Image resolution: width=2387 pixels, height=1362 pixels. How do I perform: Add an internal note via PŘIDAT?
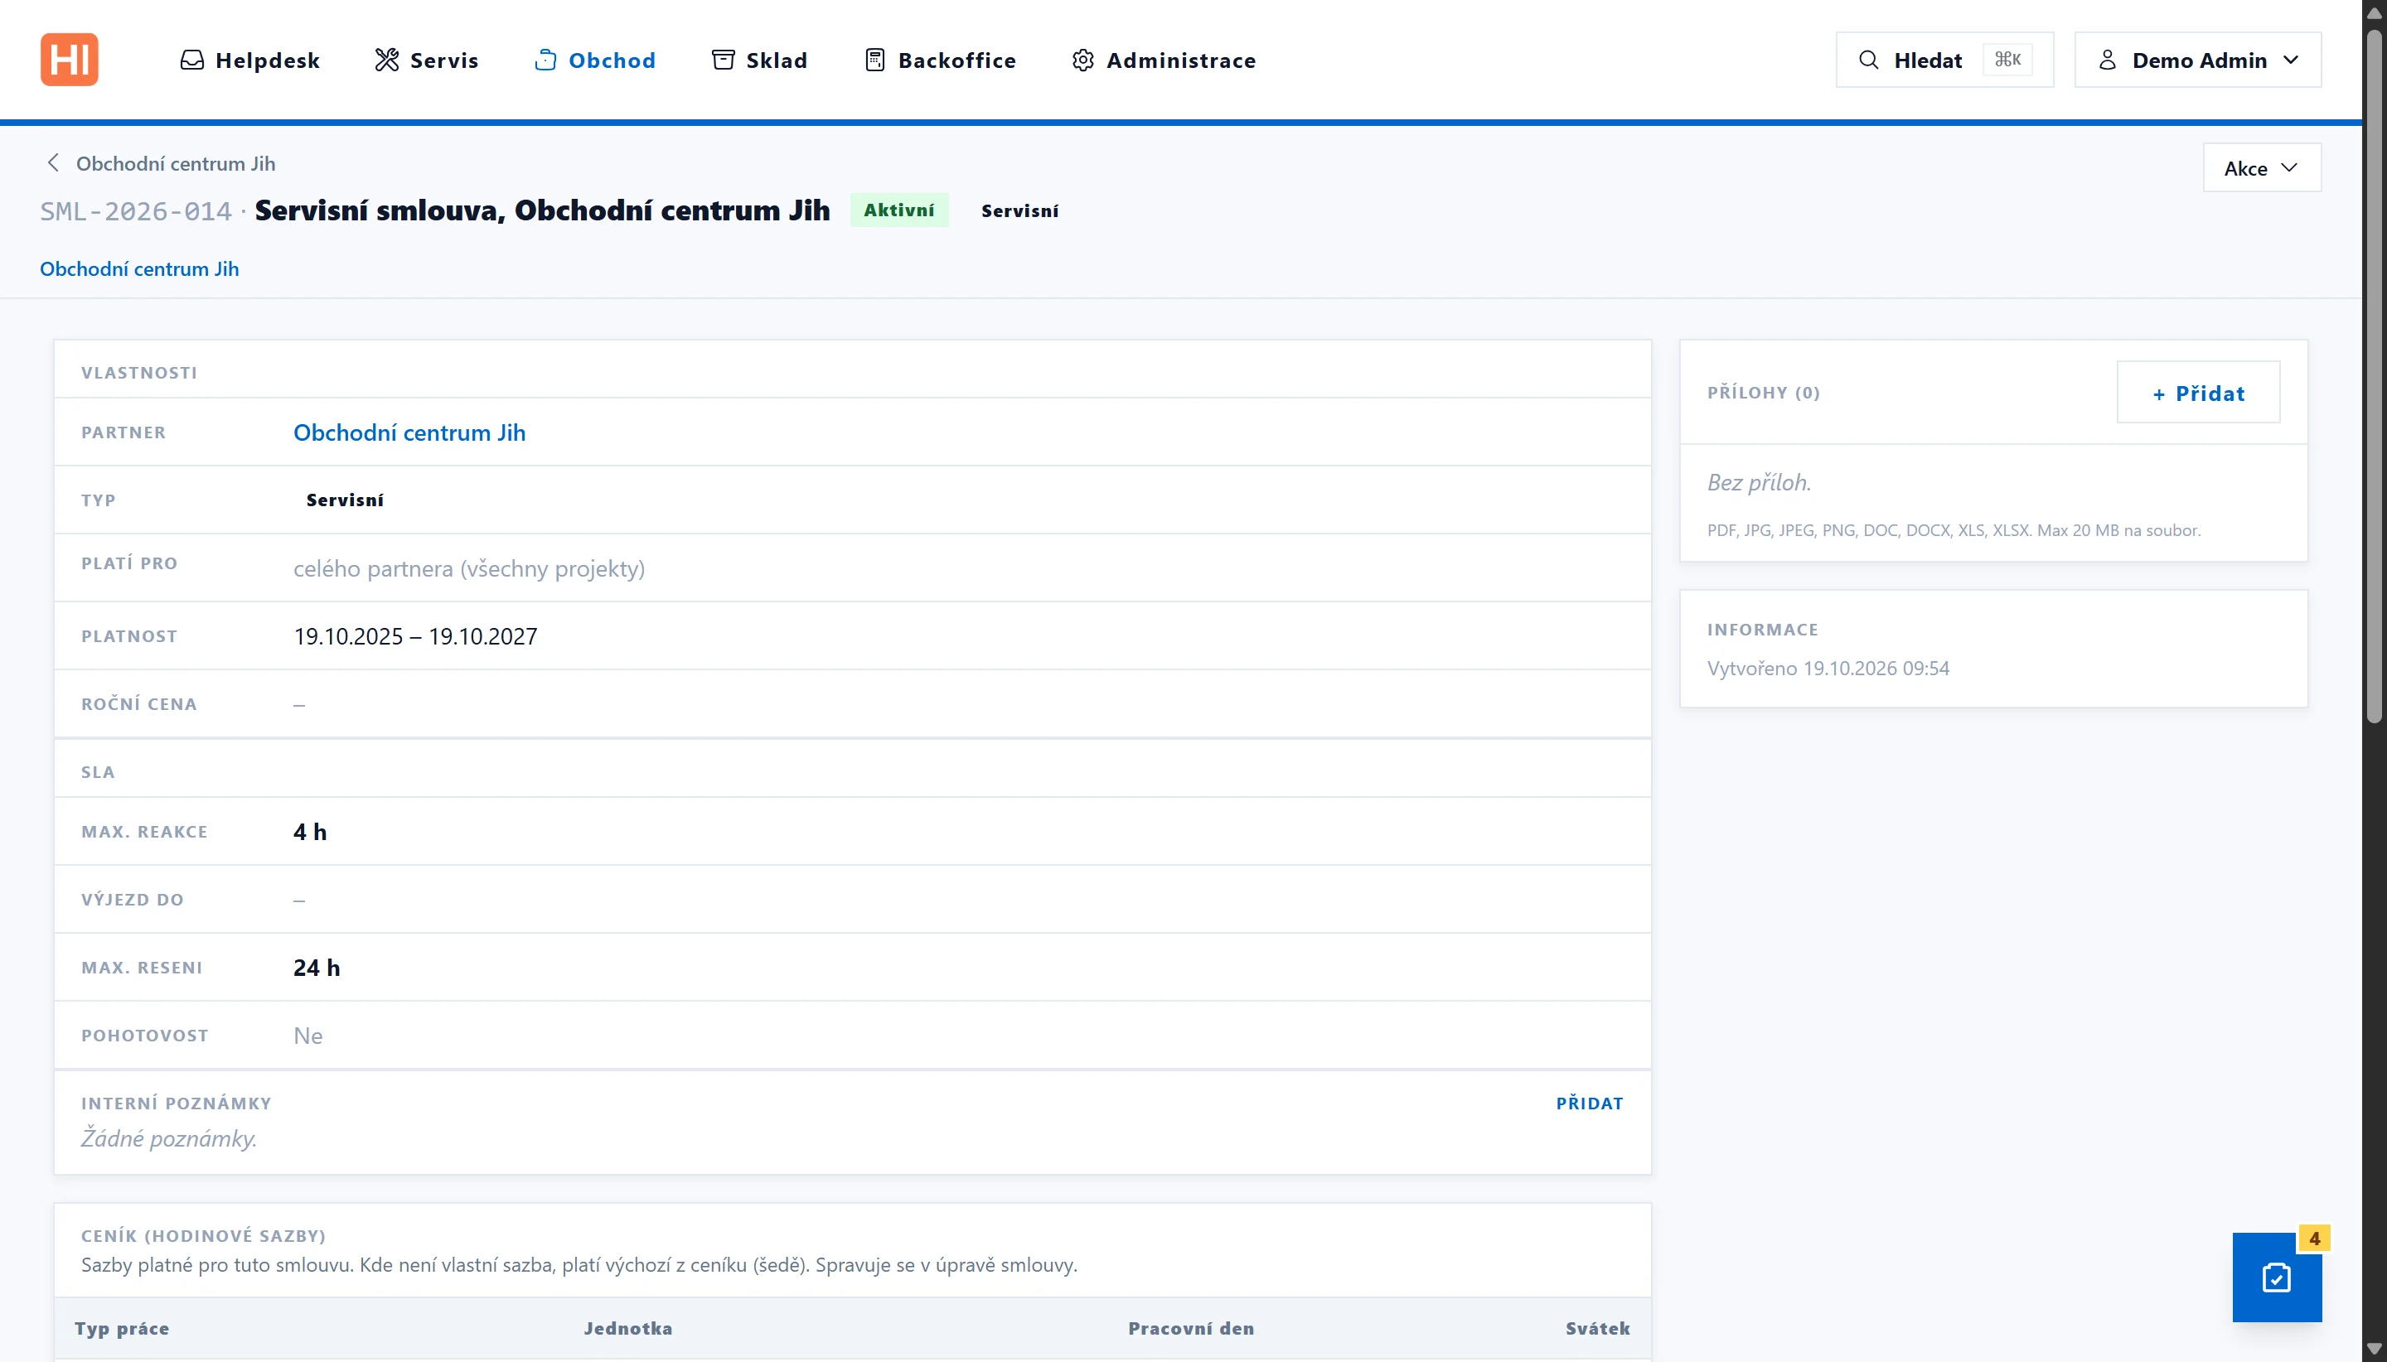(x=1589, y=1103)
